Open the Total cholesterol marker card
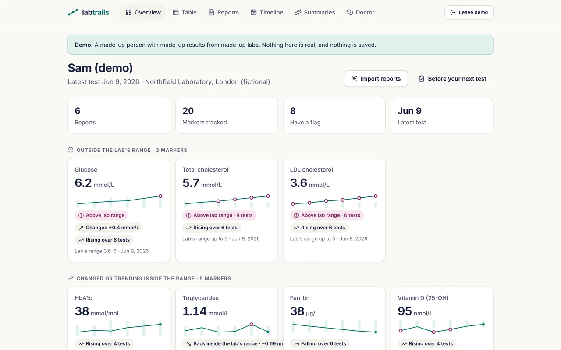The image size is (561, 350). [227, 210]
